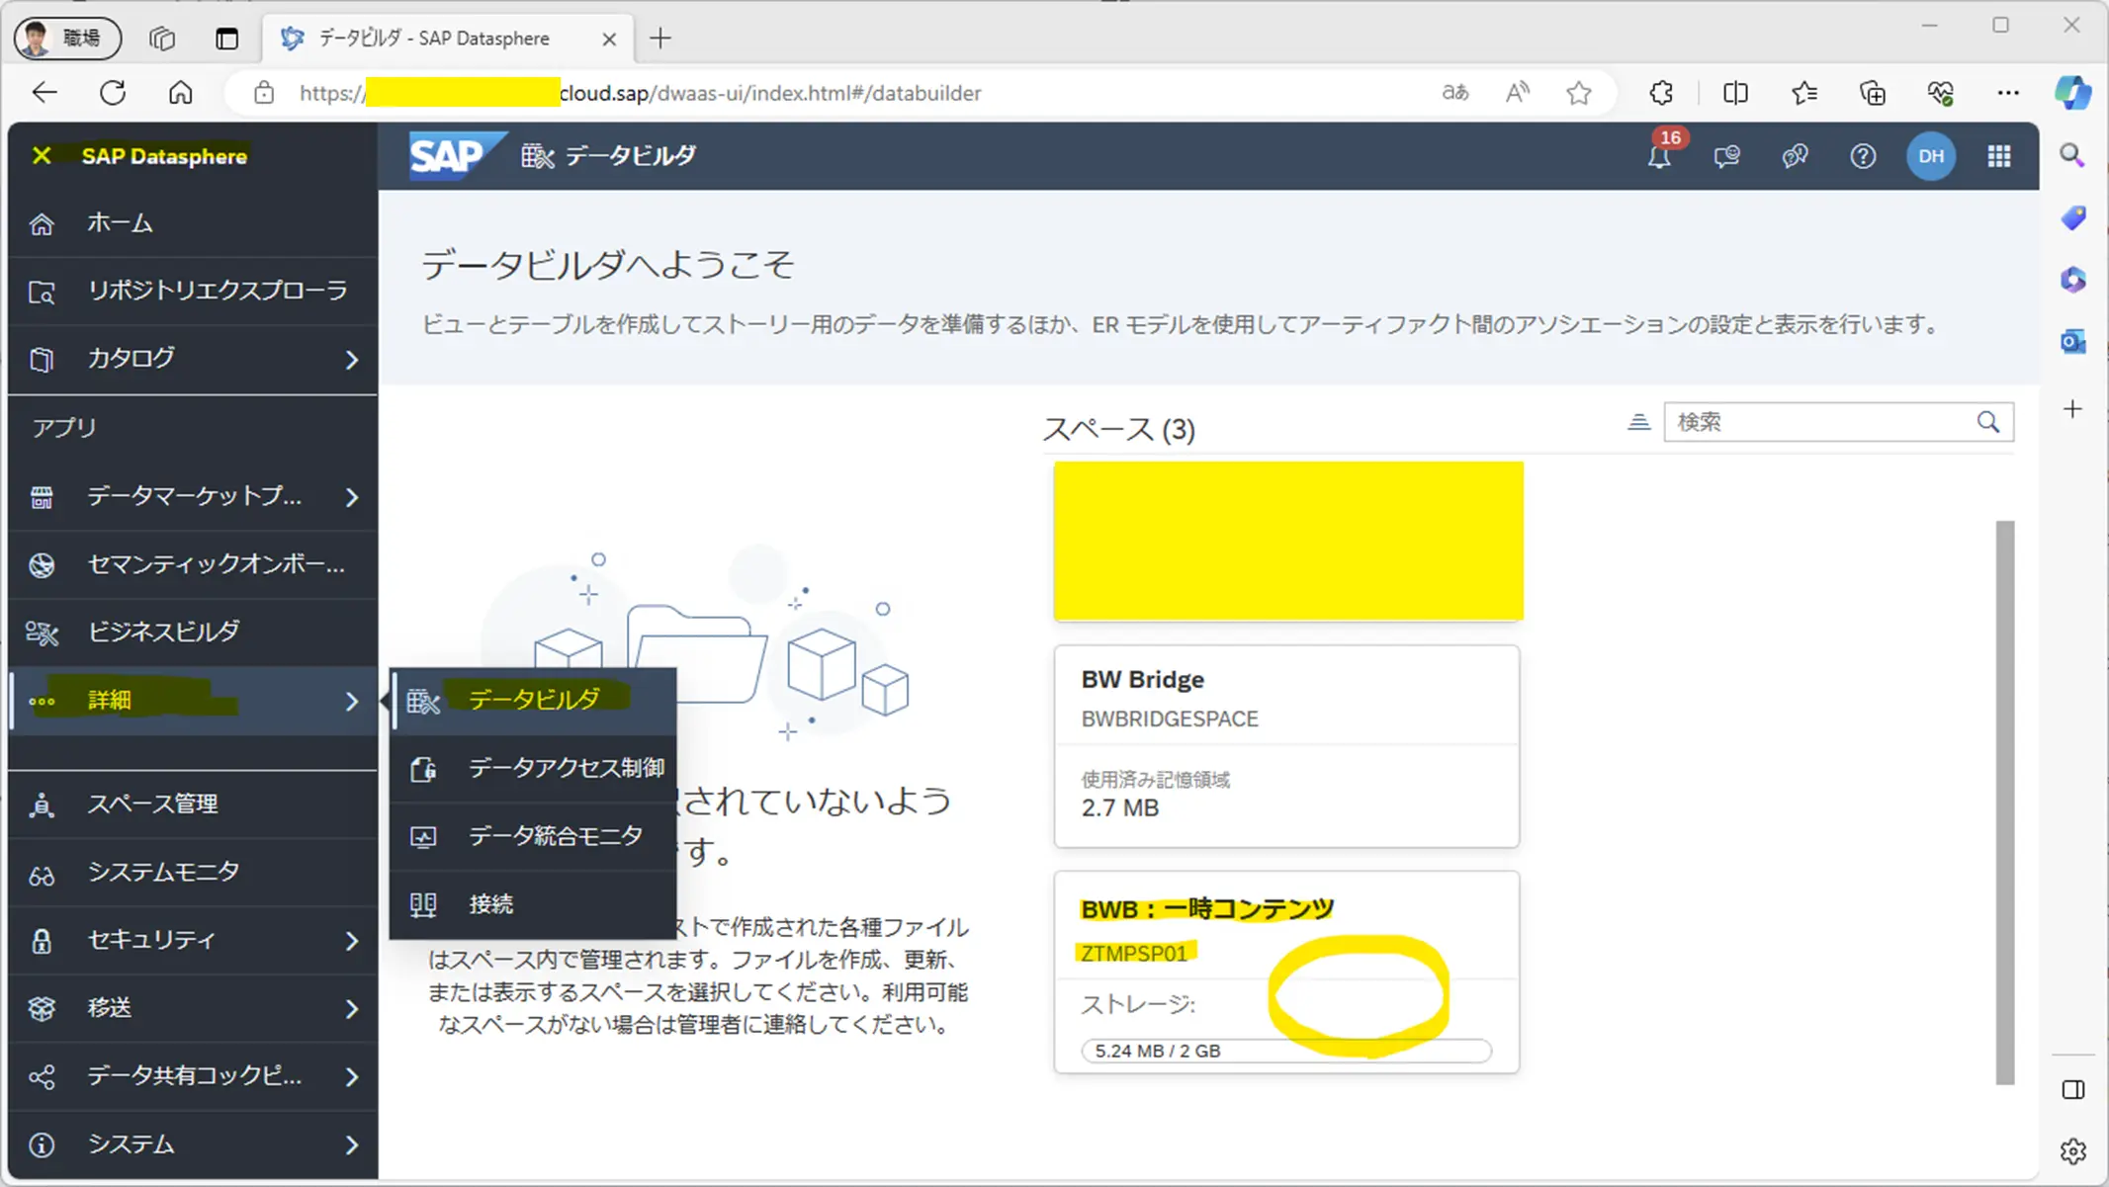This screenshot has width=2109, height=1187.
Task: Open the browser extensions puzzle icon
Action: click(x=1661, y=93)
